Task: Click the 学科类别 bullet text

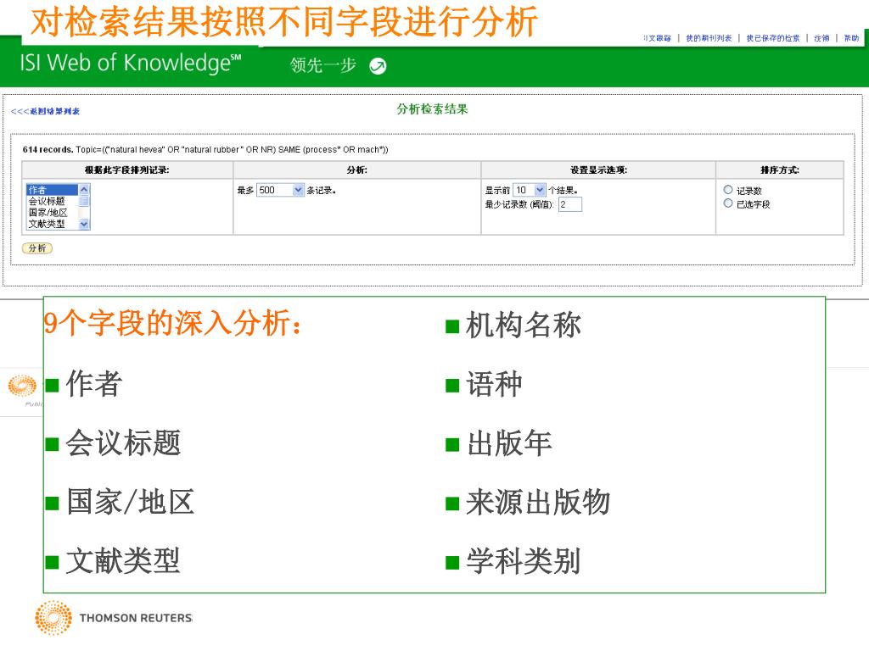Action: click(x=524, y=561)
